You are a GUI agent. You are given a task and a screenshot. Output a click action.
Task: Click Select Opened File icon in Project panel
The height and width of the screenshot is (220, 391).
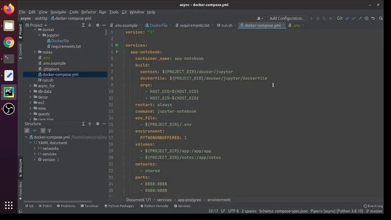(x=83, y=25)
